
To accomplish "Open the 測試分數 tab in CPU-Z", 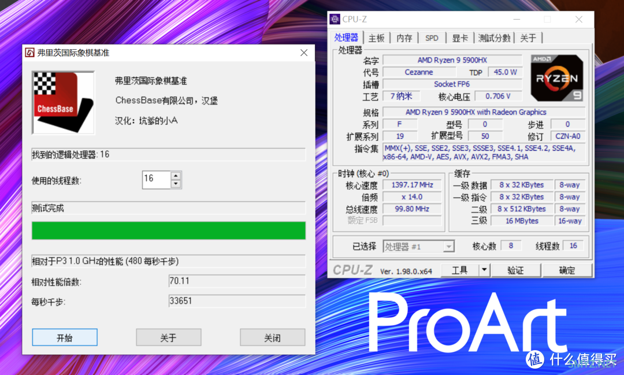I will tap(494, 38).
